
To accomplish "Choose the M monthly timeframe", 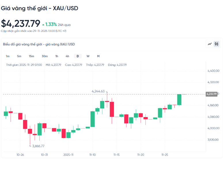I will (98, 56).
